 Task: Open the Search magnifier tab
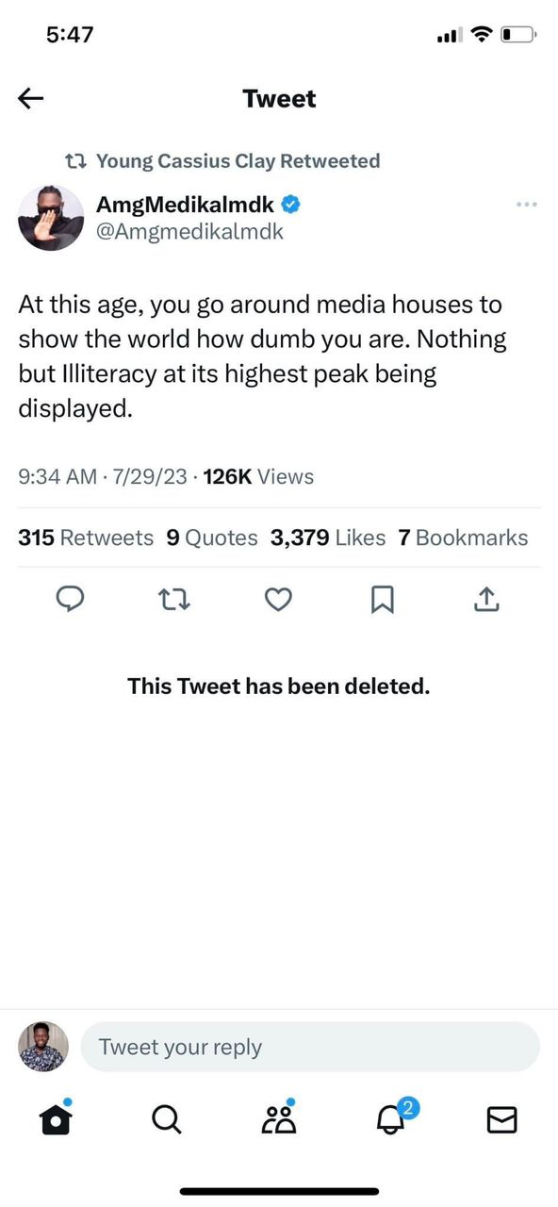pyautogui.click(x=167, y=1119)
